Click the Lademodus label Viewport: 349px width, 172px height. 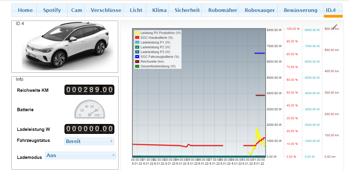pyautogui.click(x=29, y=157)
